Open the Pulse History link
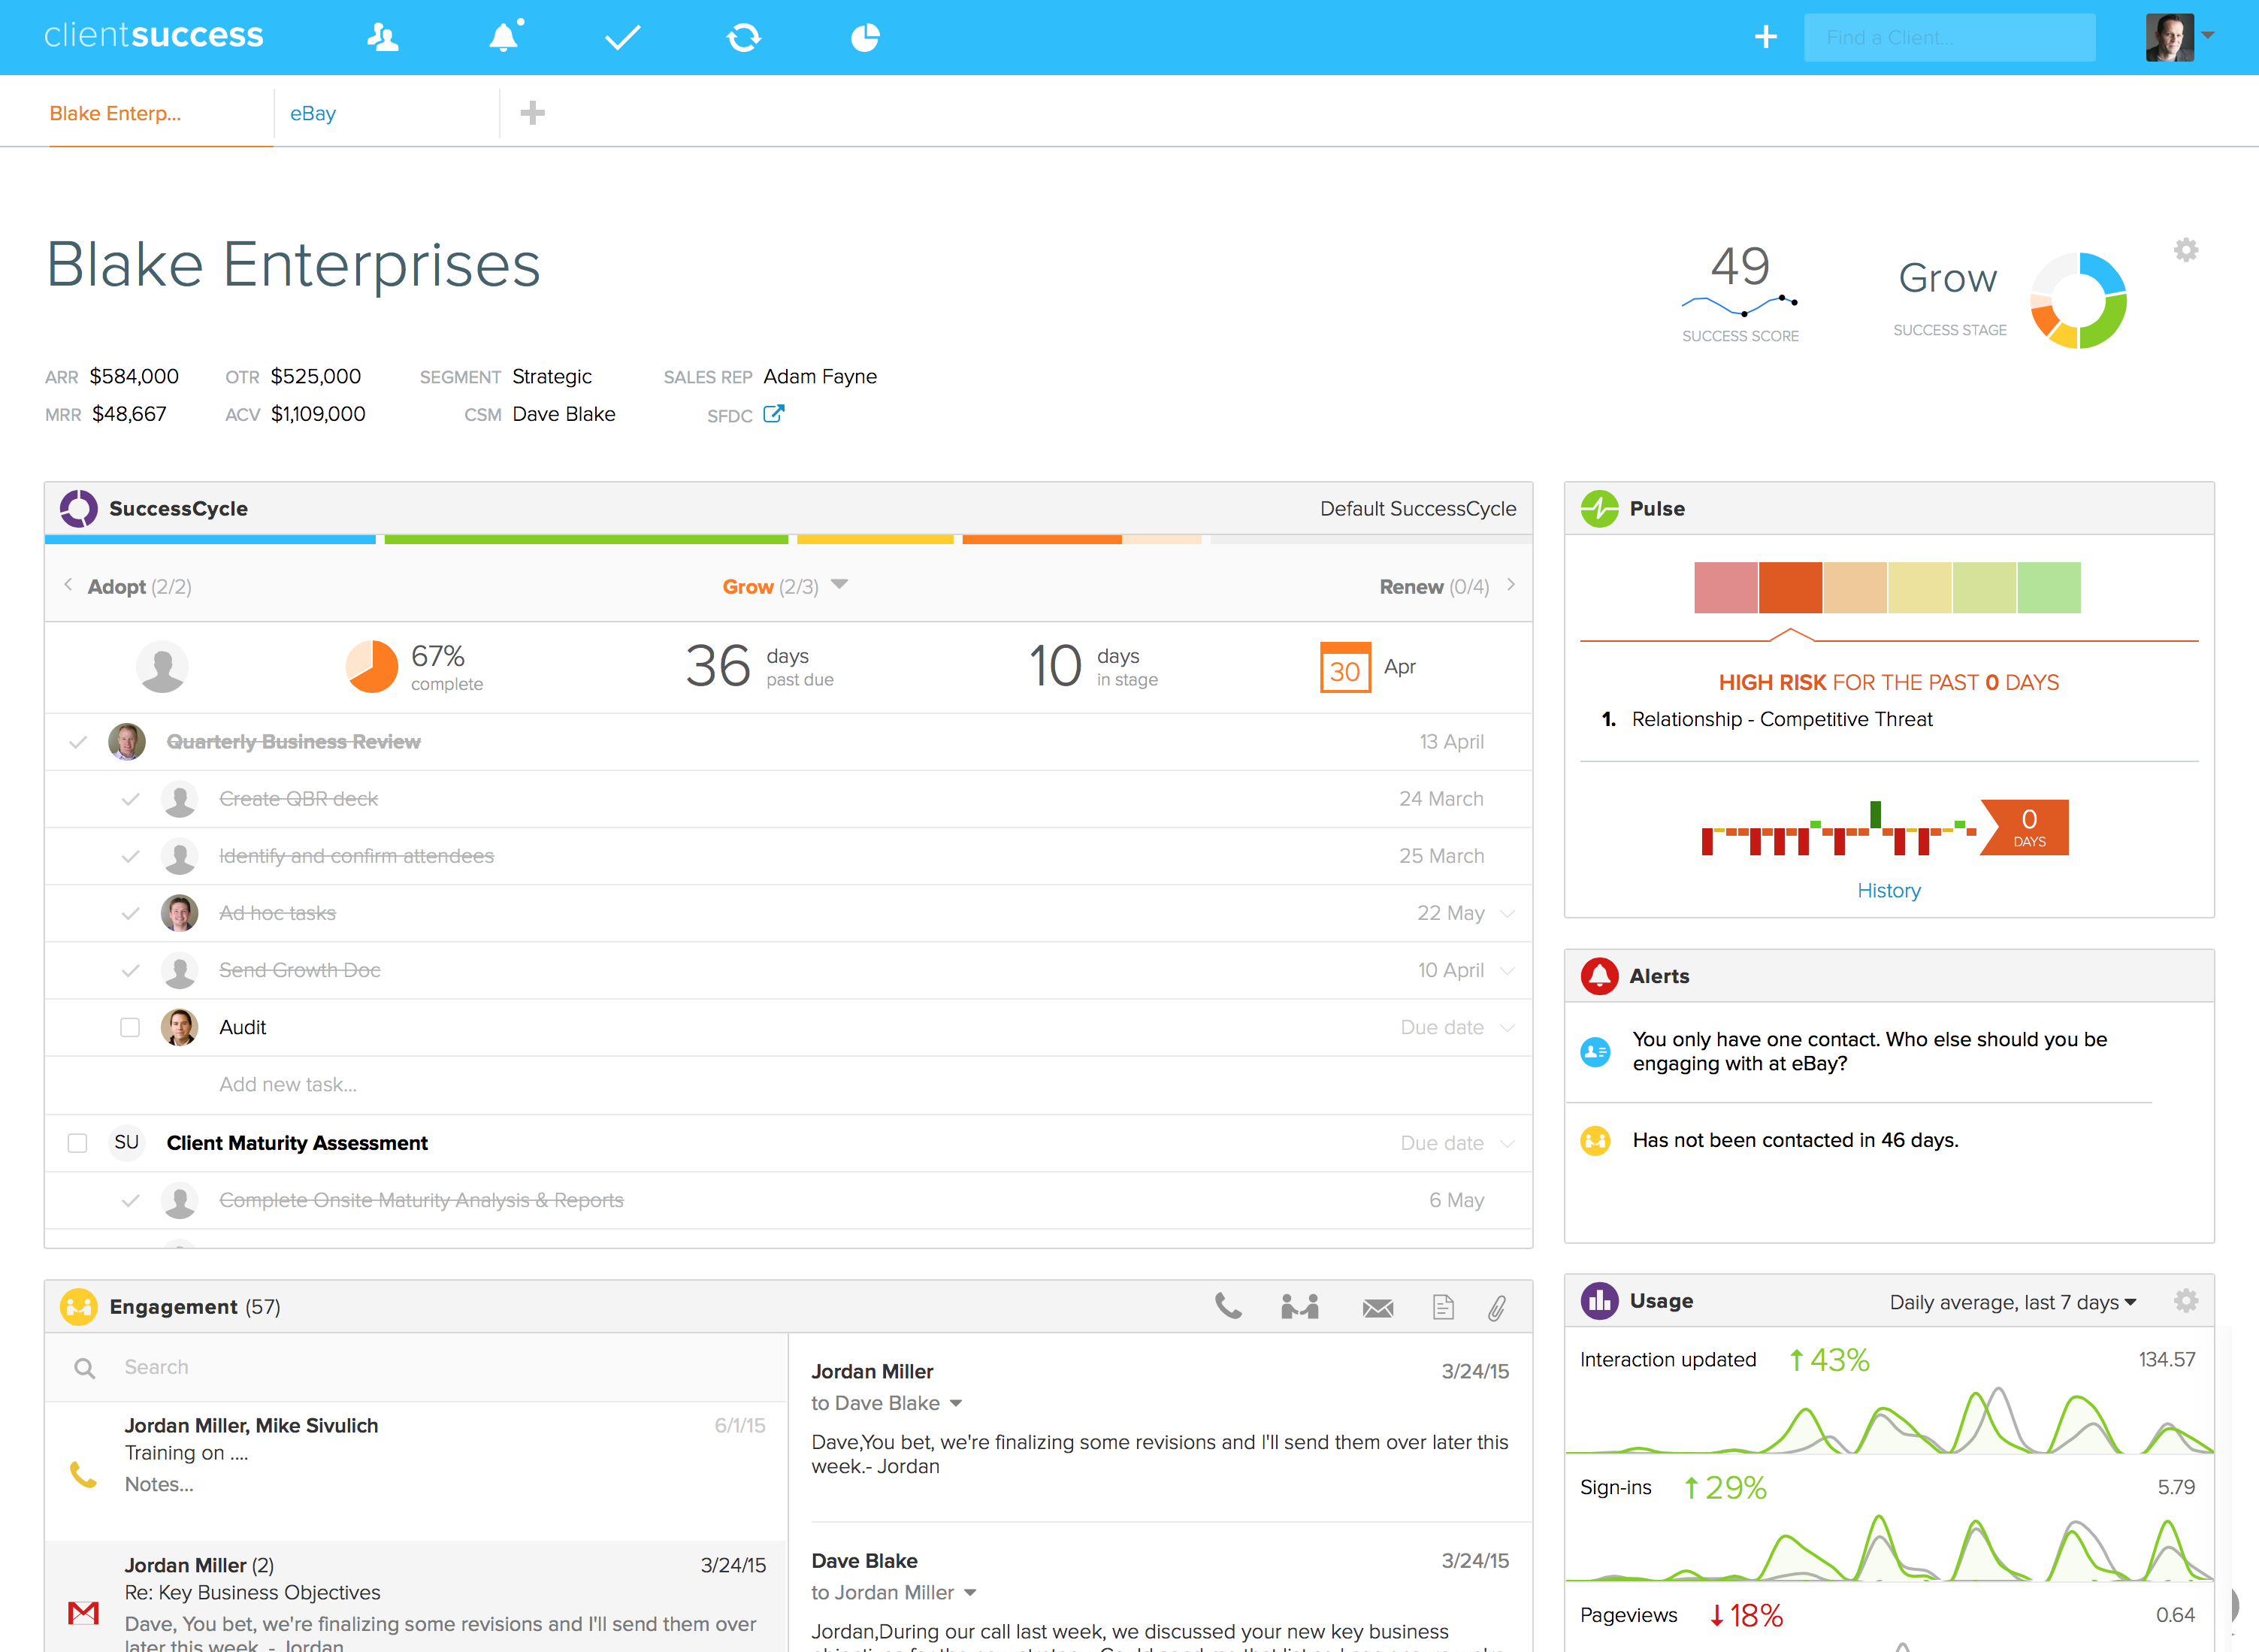Image resolution: width=2259 pixels, height=1652 pixels. tap(1889, 890)
